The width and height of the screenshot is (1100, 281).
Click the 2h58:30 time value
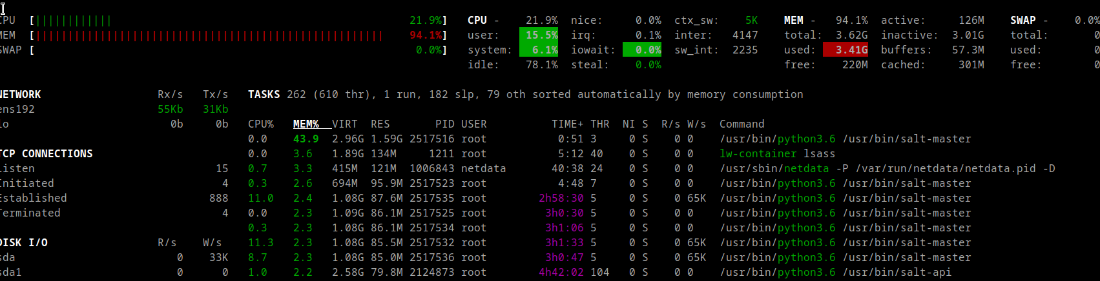click(561, 199)
